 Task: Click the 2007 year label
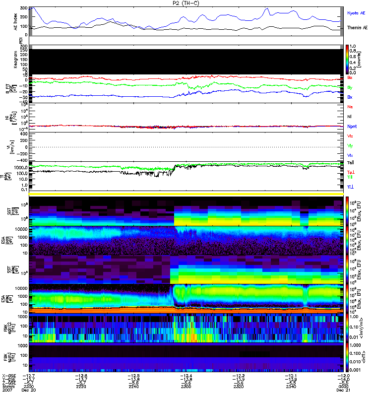point(7,390)
